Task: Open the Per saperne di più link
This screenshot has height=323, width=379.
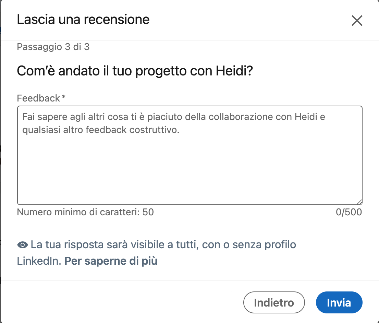Action: [111, 261]
